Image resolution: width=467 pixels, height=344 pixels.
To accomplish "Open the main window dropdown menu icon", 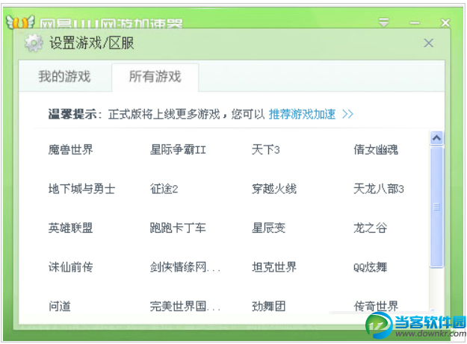I will coord(383,22).
